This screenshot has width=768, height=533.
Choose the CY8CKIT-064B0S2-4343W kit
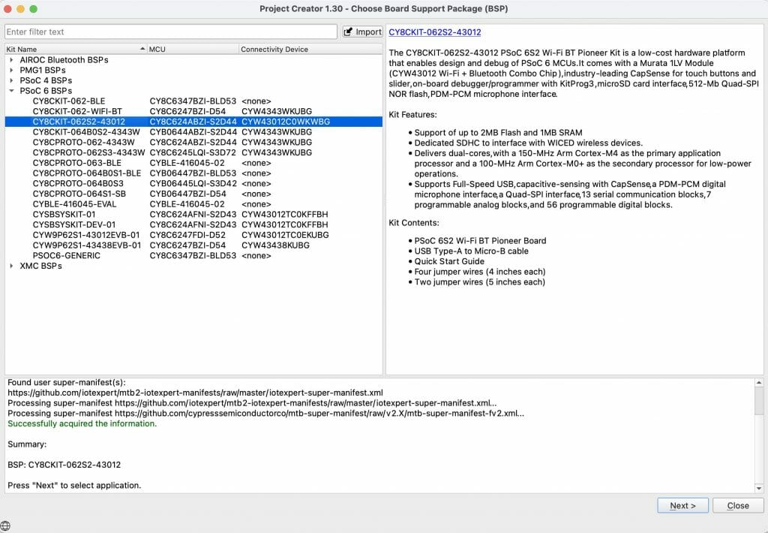click(86, 132)
